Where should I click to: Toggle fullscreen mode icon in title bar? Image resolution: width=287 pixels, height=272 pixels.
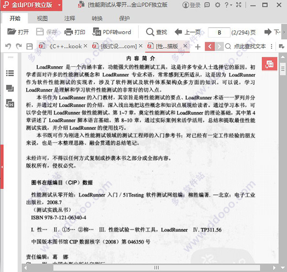pyautogui.click(x=239, y=5)
